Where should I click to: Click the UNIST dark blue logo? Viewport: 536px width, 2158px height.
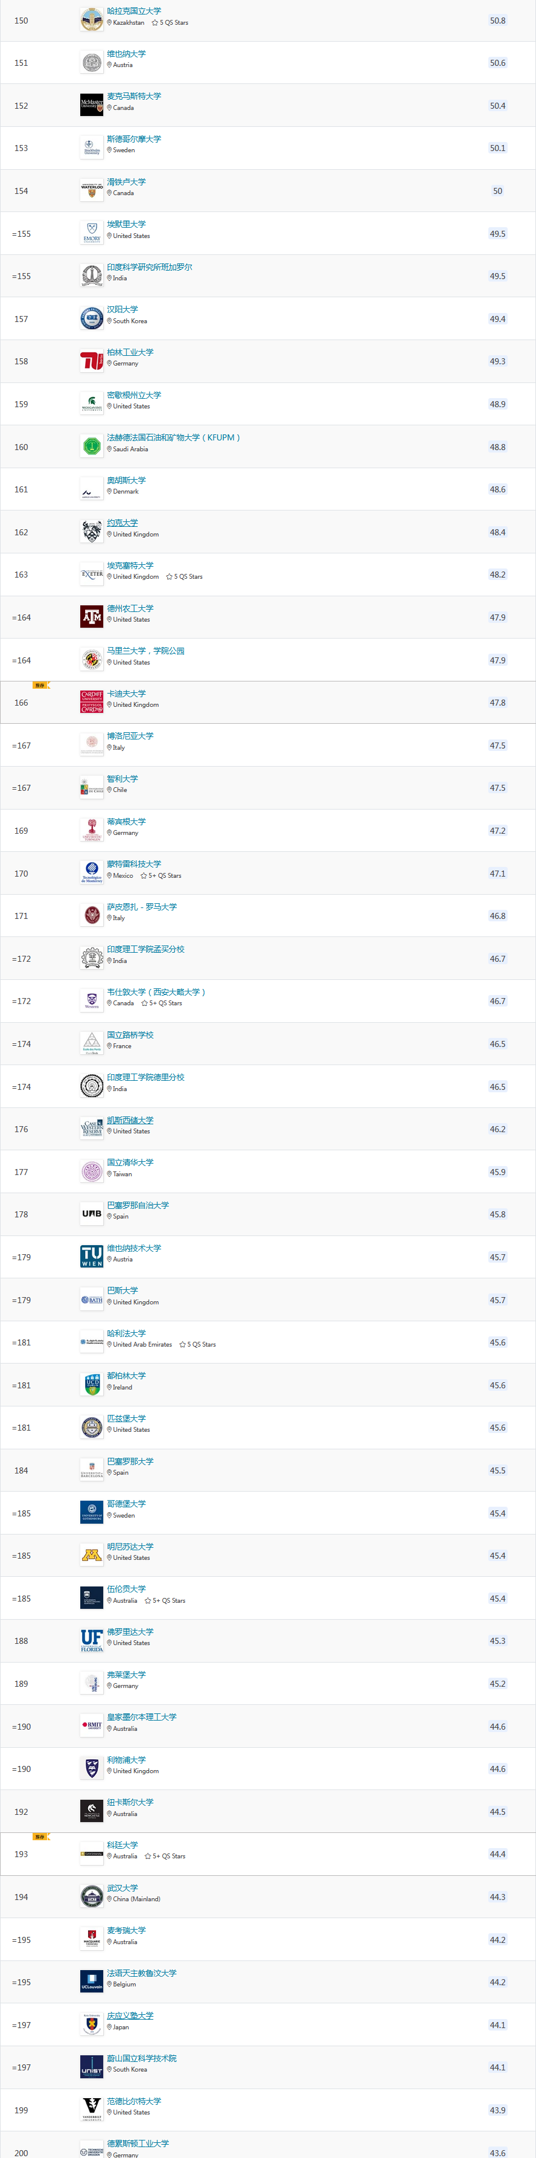[91, 2067]
